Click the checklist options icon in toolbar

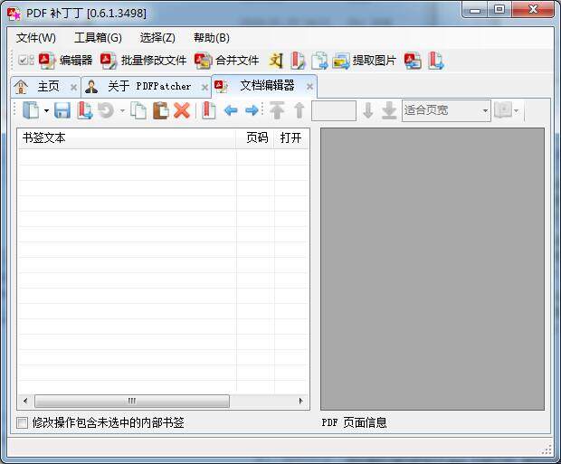(26, 60)
